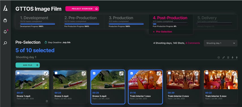242x107 pixels.
Task: Open the Train Interior 3.mov thumbnail
Action: (x=221, y=80)
